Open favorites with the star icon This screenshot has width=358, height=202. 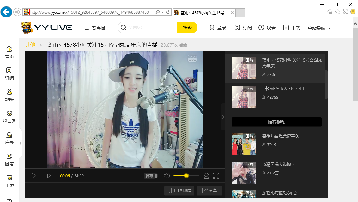point(337,12)
